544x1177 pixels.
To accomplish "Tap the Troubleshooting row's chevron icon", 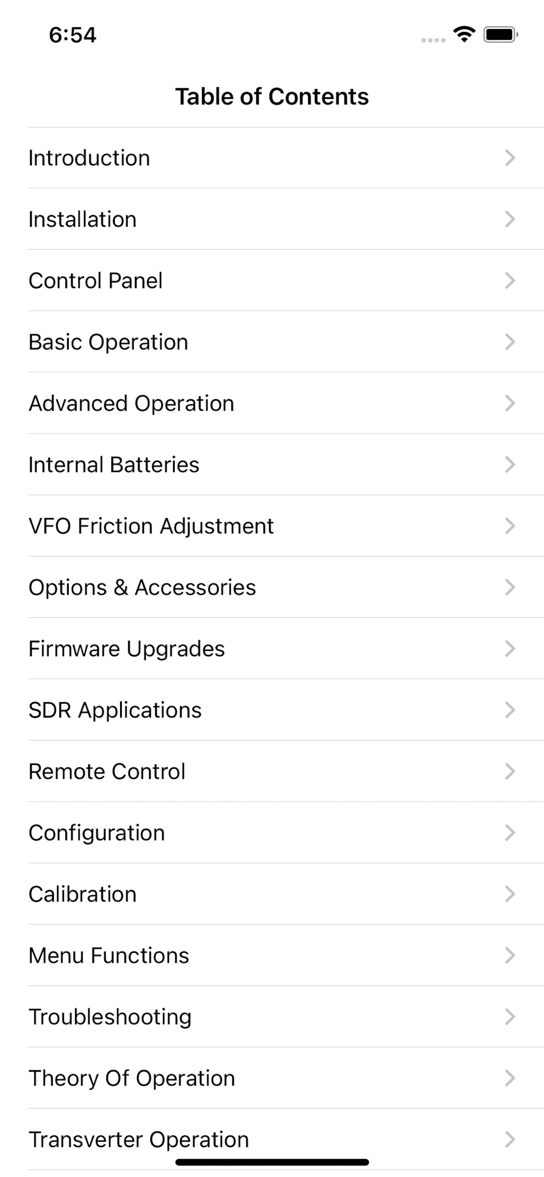I will point(510,1017).
